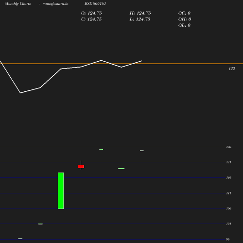The width and height of the screenshot is (243, 243).
Task: Click the green dash candle on the 101 gridline
Action: pyautogui.click(x=40, y=224)
